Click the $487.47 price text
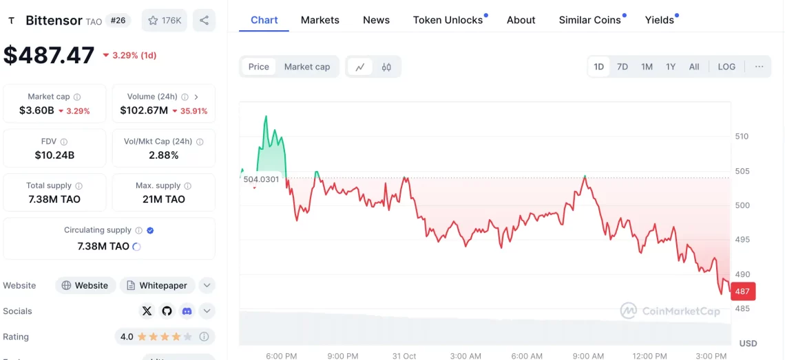This screenshot has height=360, width=785. coord(49,55)
